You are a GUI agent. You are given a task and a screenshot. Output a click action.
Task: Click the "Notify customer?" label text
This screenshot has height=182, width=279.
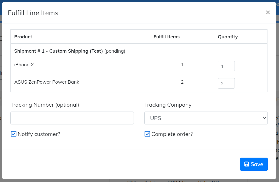coord(39,134)
